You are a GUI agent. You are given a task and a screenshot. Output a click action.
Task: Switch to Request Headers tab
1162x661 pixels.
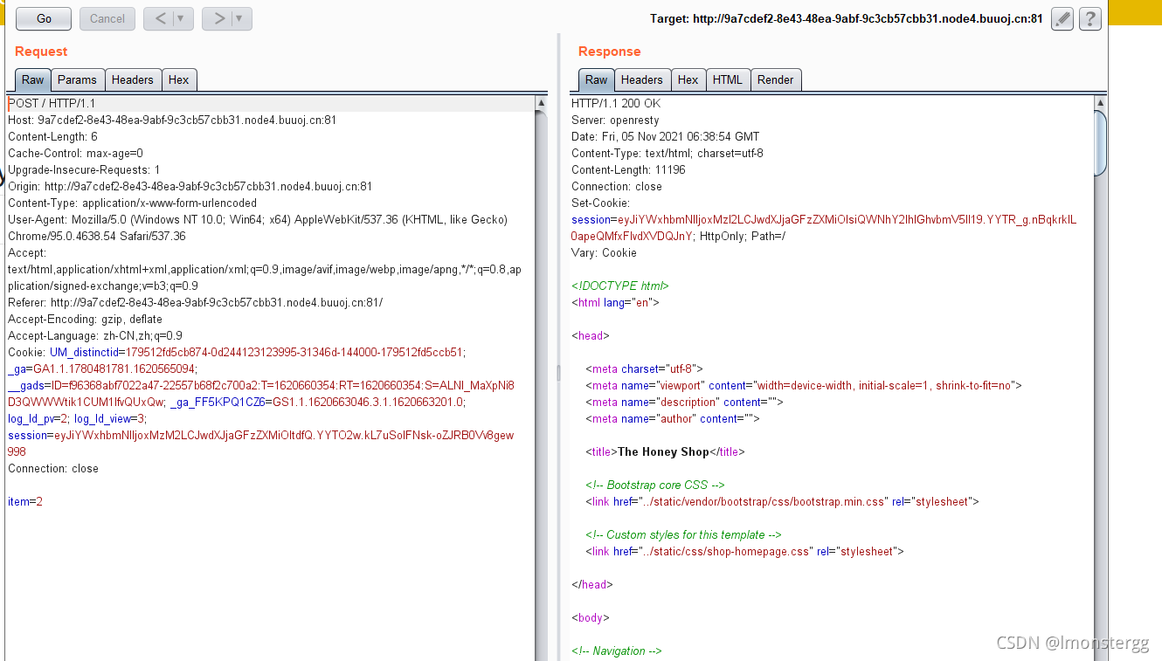(133, 79)
